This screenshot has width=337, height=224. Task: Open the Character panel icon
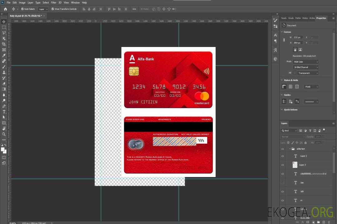click(276, 35)
